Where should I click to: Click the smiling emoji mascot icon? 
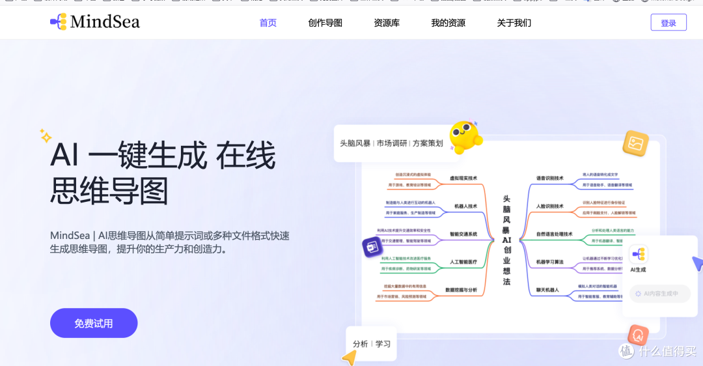pos(465,136)
